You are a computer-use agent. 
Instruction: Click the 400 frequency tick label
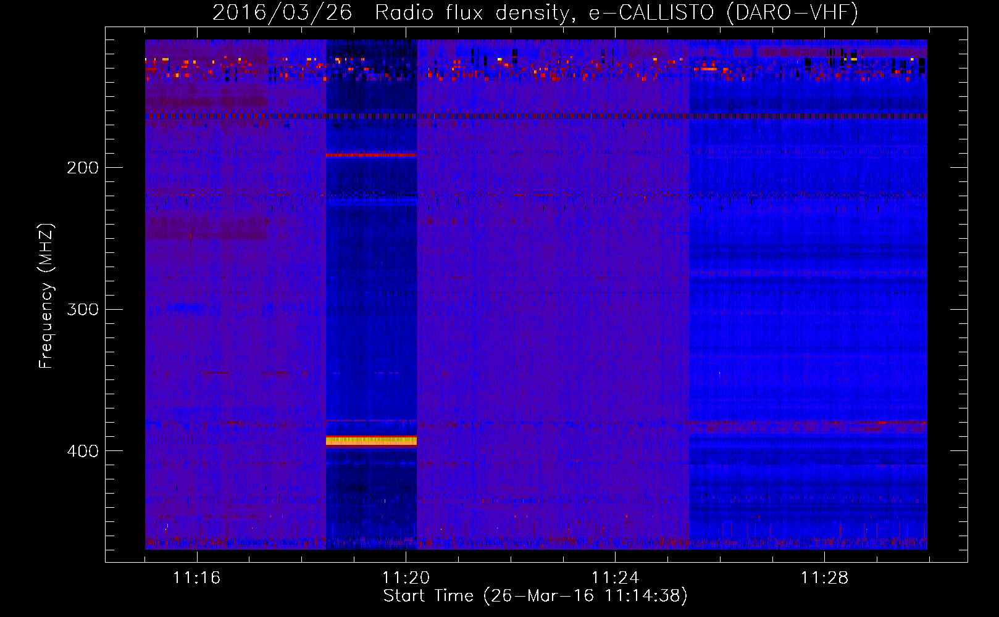coord(83,451)
